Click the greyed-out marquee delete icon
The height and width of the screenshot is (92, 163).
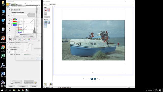(x=46, y=14)
